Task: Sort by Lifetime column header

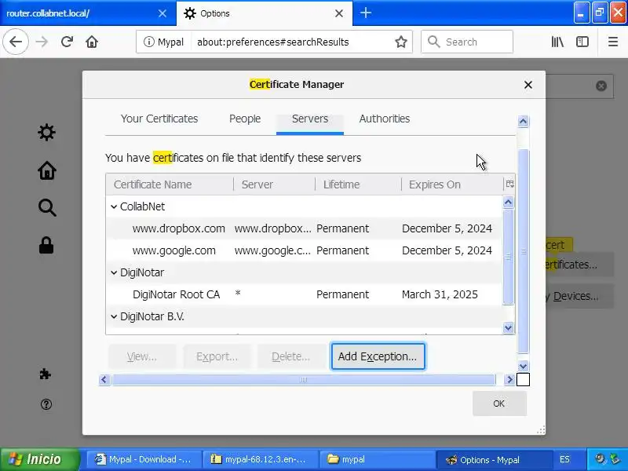Action: [x=359, y=184]
